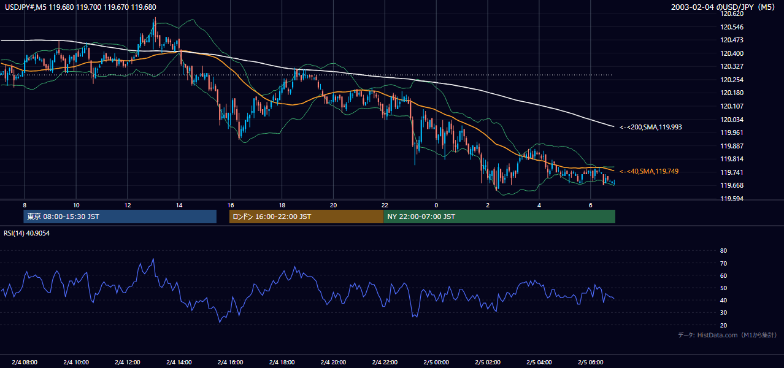Click the chart title '2003-02-04 のUSD/JPY (M5)'
The height and width of the screenshot is (368, 784).
pos(723,7)
